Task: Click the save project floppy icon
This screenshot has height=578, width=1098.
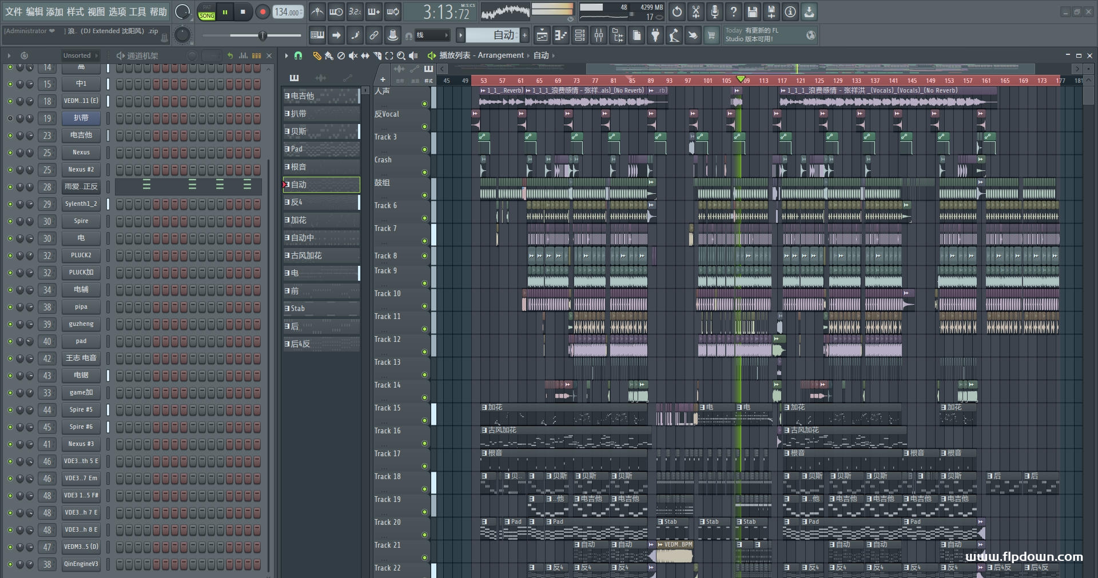Action: [753, 11]
